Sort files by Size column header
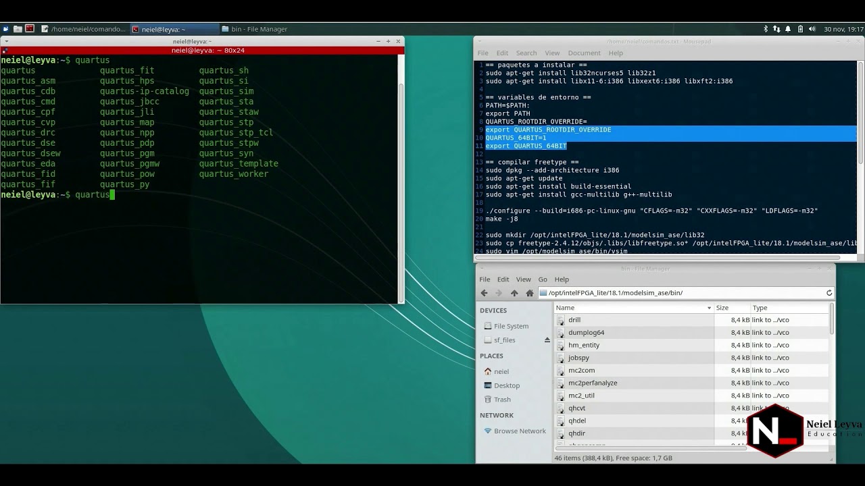 point(732,308)
